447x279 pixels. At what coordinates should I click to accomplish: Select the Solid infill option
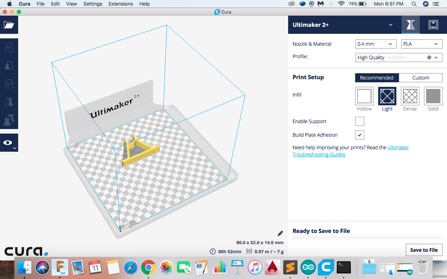(433, 96)
